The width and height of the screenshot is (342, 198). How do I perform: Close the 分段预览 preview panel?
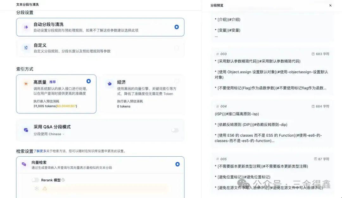coord(330,5)
